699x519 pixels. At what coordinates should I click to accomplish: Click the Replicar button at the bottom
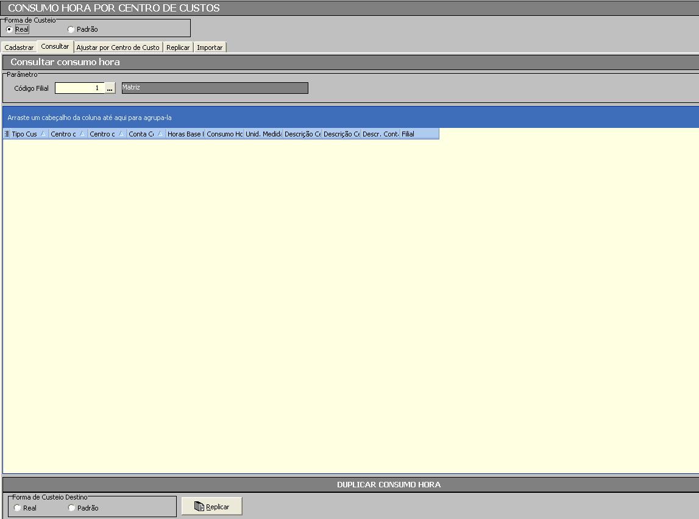click(x=211, y=506)
